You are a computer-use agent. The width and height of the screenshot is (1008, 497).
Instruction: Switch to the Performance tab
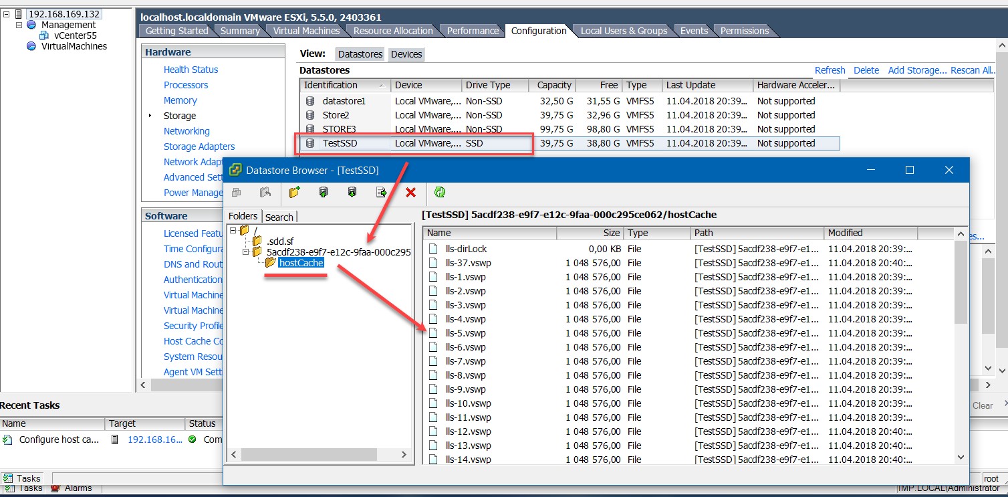click(x=471, y=30)
